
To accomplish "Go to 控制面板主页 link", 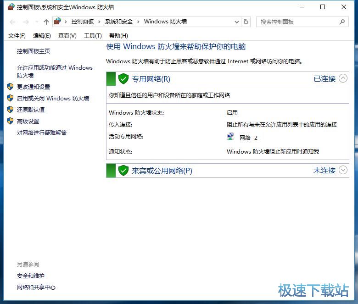I will pos(34,51).
